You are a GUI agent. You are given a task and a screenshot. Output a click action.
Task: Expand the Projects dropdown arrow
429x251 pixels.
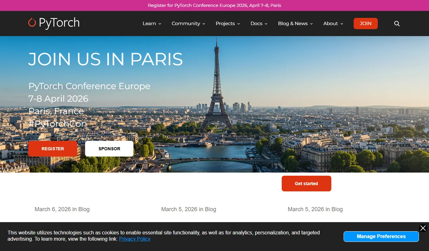[239, 24]
